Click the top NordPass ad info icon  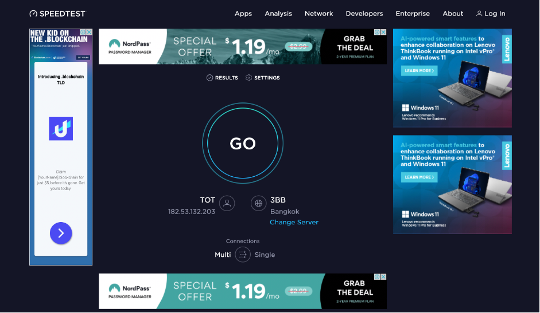(x=377, y=32)
